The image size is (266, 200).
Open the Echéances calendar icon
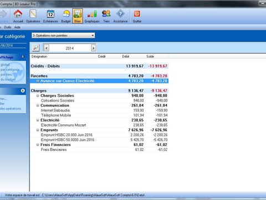50,16
